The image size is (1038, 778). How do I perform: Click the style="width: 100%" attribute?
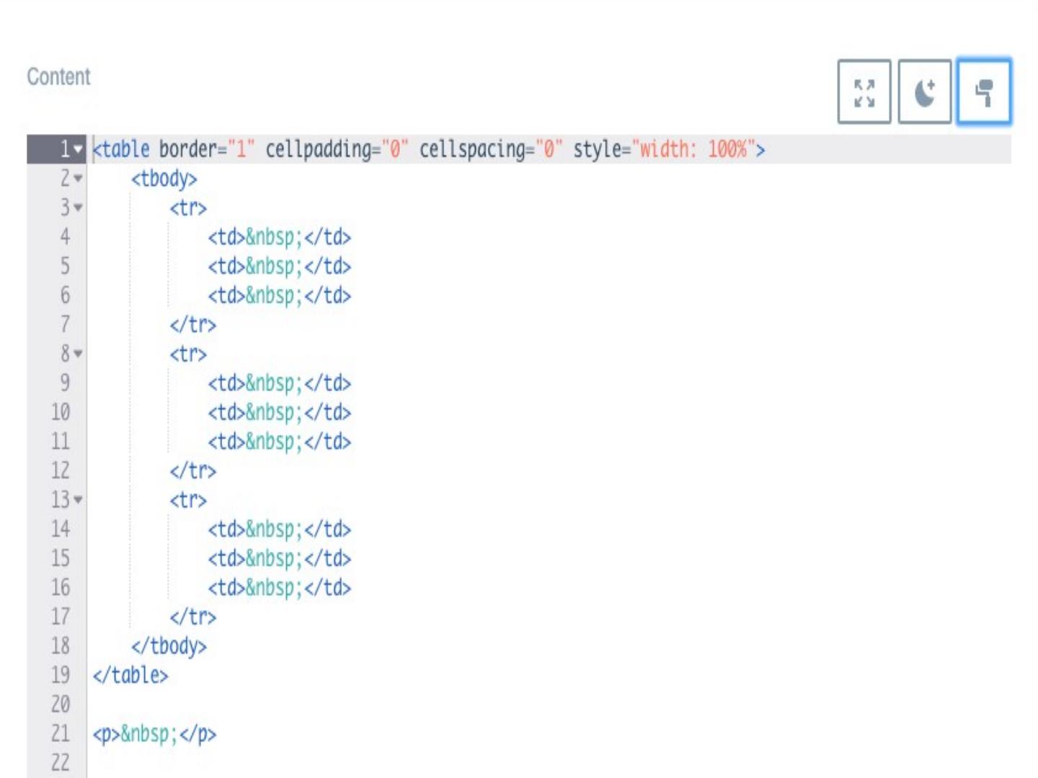(x=664, y=149)
